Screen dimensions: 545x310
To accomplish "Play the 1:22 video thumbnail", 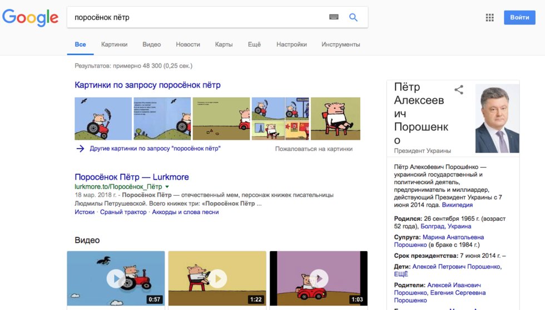I will pos(217,278).
